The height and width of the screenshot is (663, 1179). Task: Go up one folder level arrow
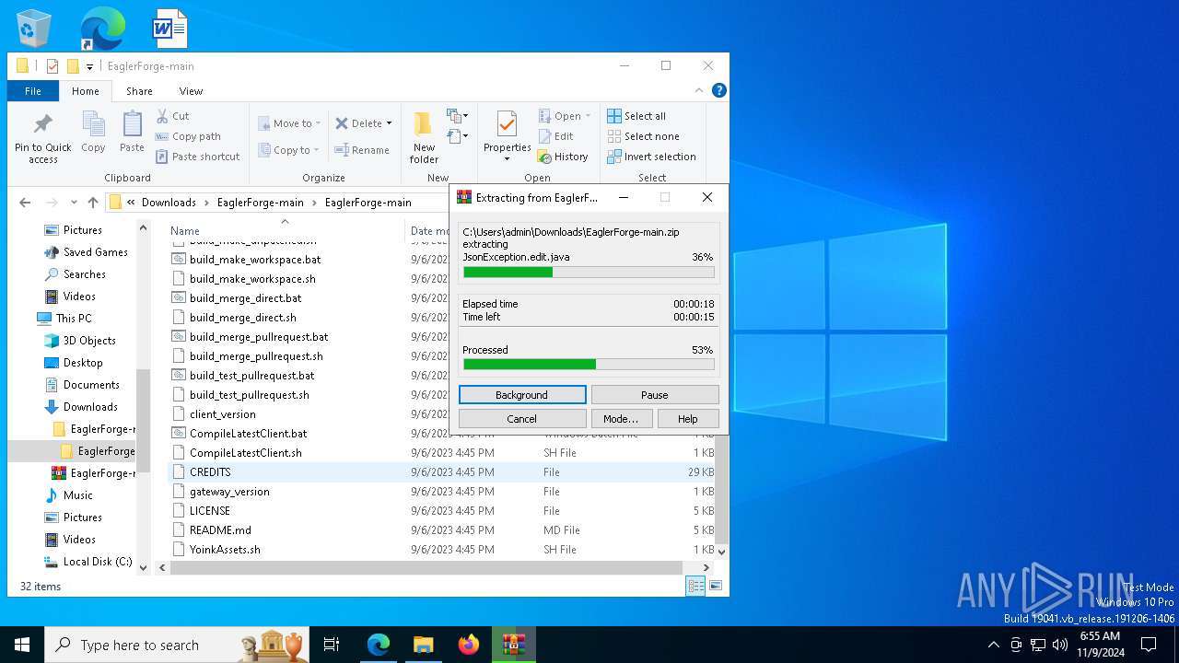(92, 203)
